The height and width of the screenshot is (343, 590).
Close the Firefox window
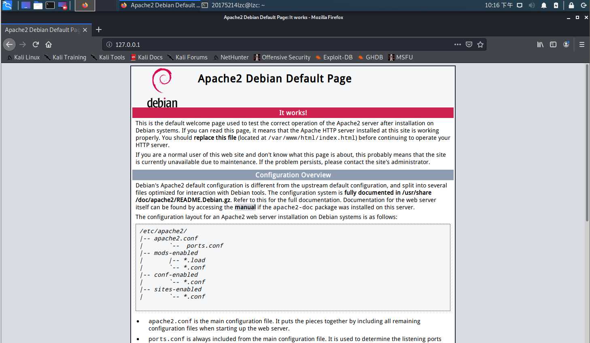(586, 17)
